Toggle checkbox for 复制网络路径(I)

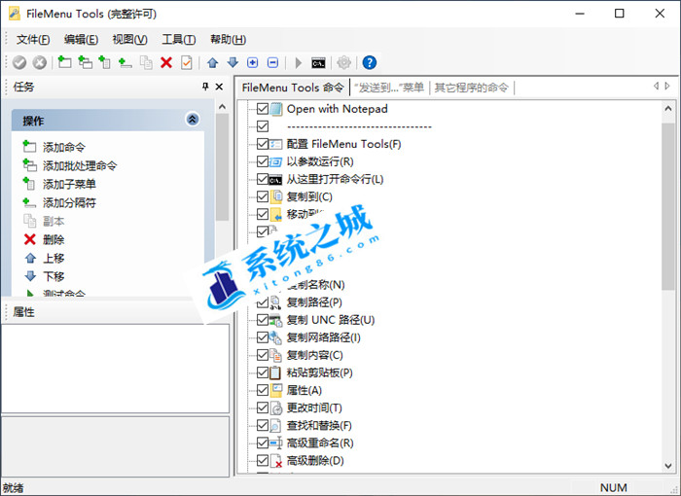click(263, 337)
